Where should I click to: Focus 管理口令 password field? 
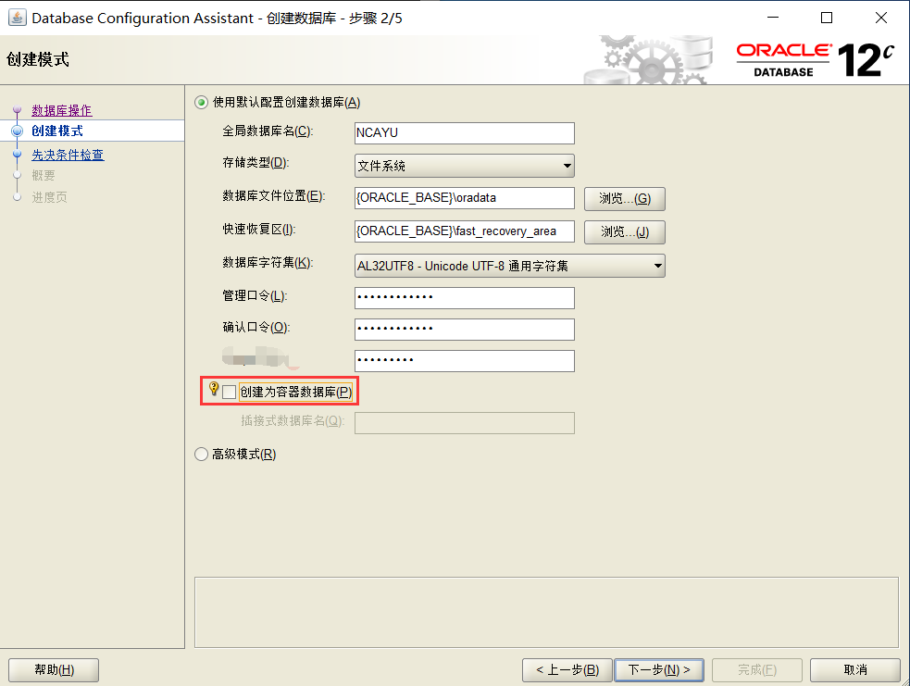(x=465, y=298)
